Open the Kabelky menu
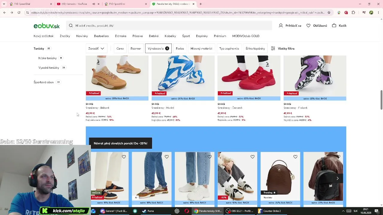 click(x=170, y=36)
